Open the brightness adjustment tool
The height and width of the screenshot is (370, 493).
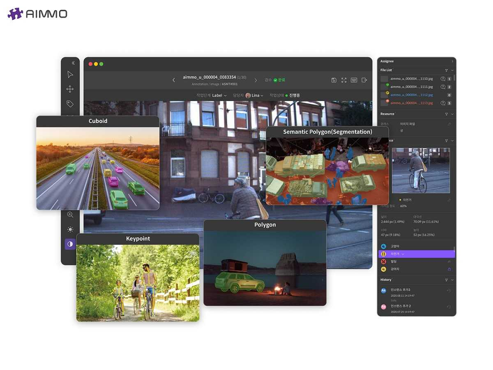[70, 229]
